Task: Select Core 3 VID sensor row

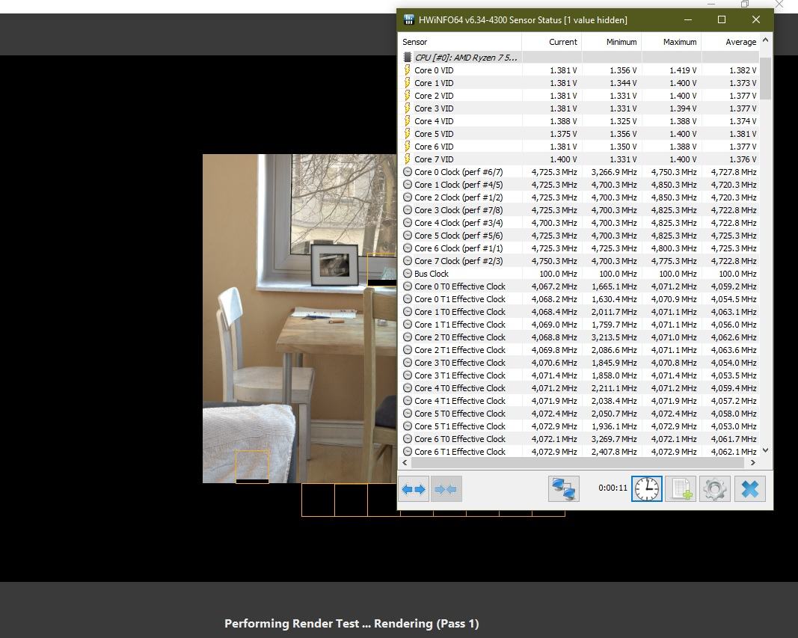Action: coord(579,108)
